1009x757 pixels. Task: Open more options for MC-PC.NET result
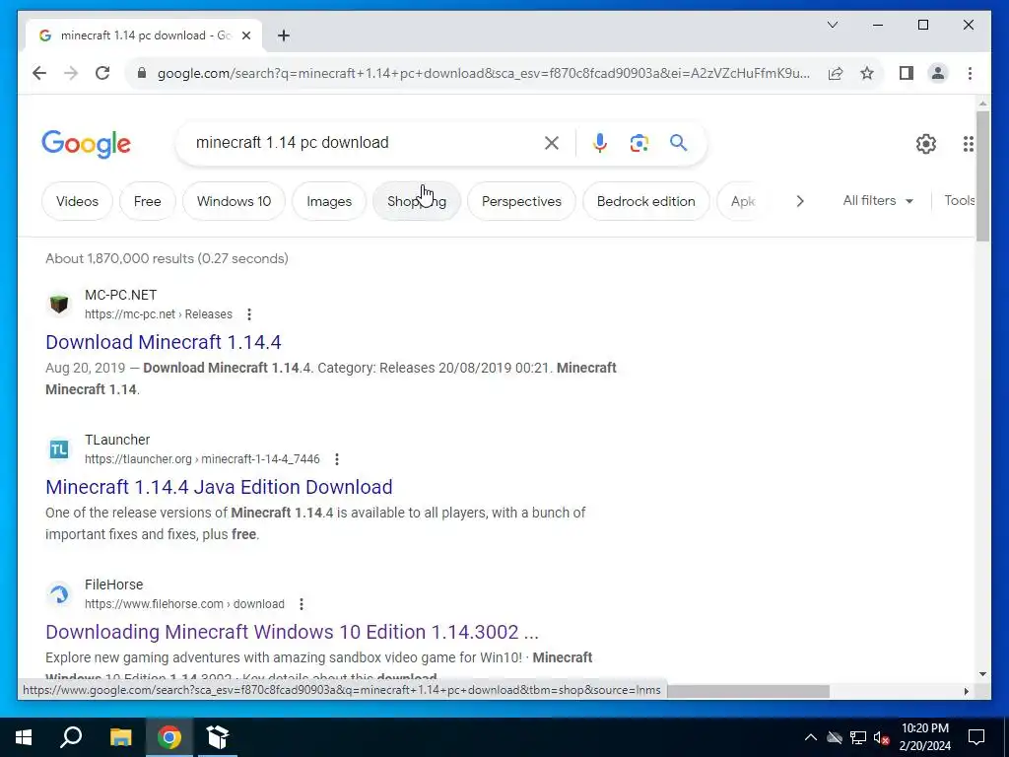pos(249,314)
